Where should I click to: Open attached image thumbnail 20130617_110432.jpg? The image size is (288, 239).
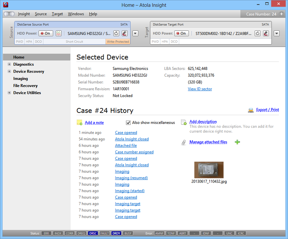pyautogui.click(x=209, y=170)
